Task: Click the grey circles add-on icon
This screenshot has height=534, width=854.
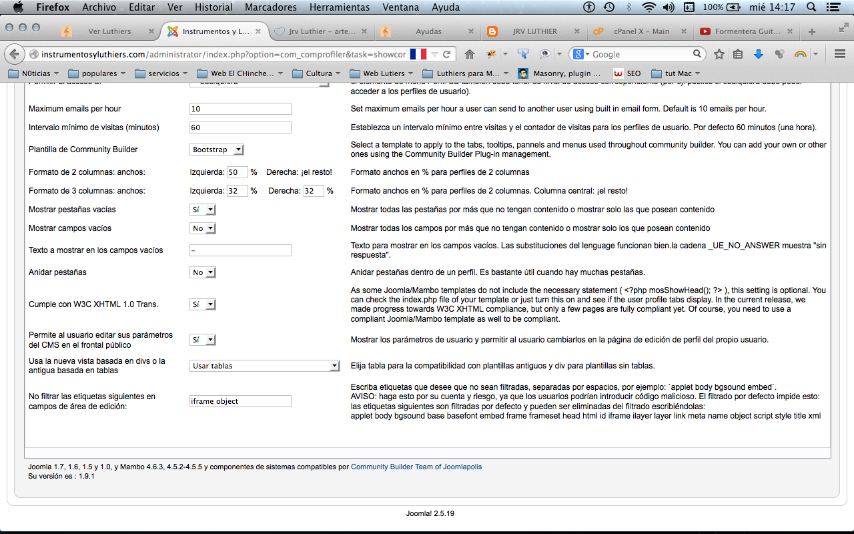Action: coord(779,54)
